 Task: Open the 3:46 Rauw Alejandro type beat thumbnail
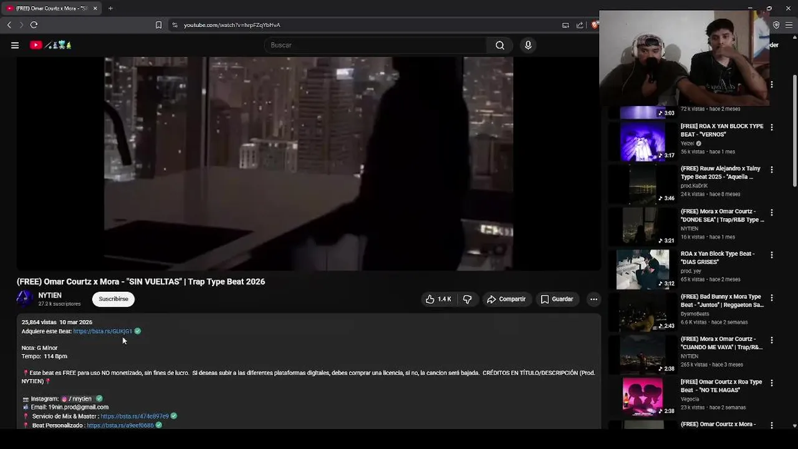[x=643, y=184]
